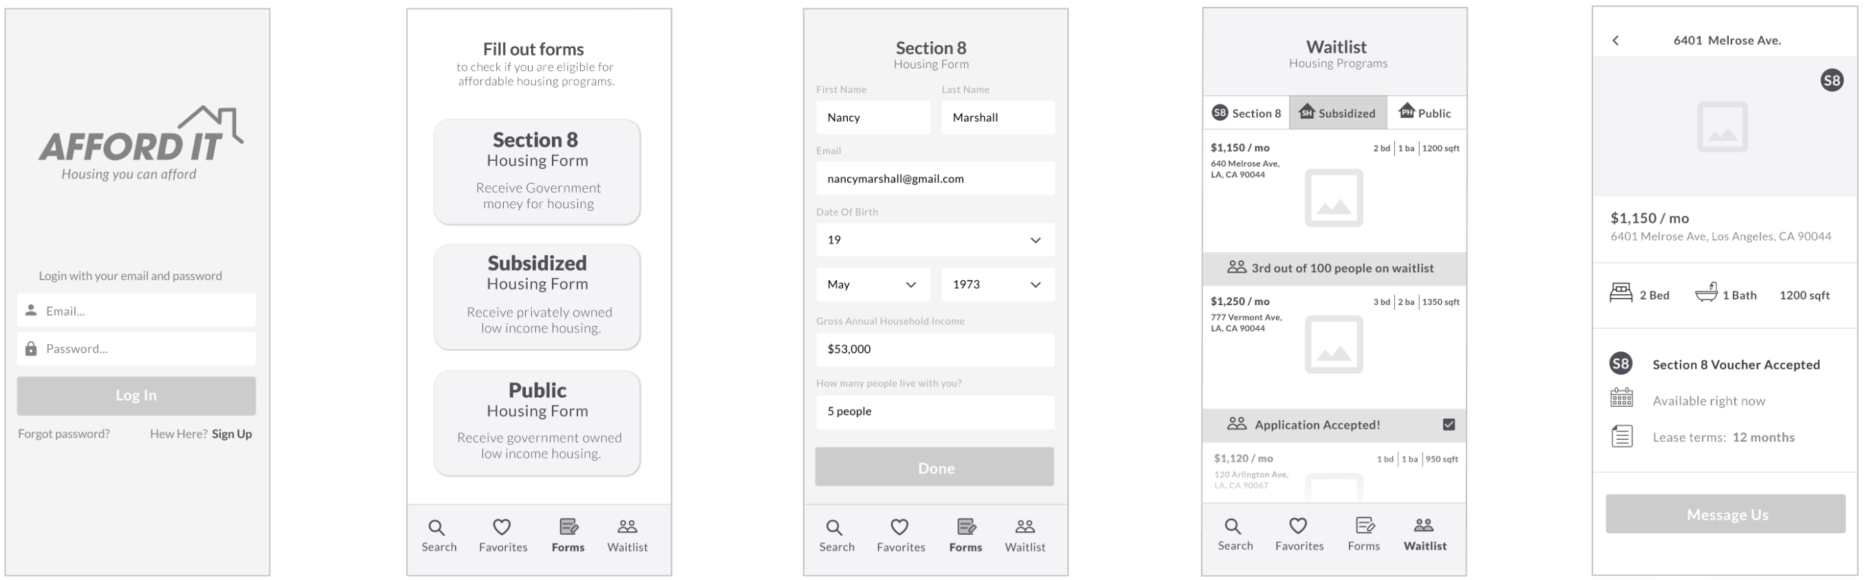
Task: Tap the Message Us button
Action: tap(1725, 514)
